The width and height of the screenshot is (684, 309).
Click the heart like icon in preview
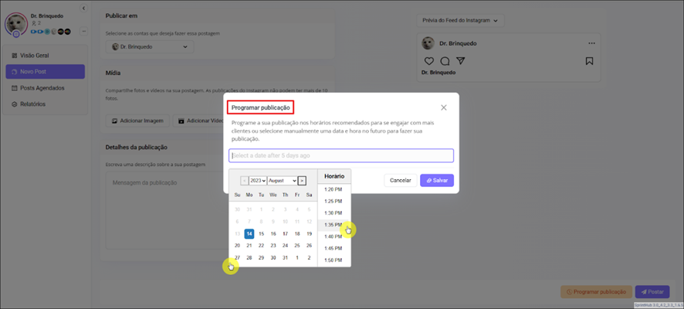tap(429, 61)
